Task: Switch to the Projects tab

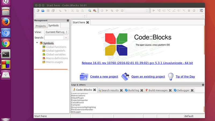Action: [41, 26]
